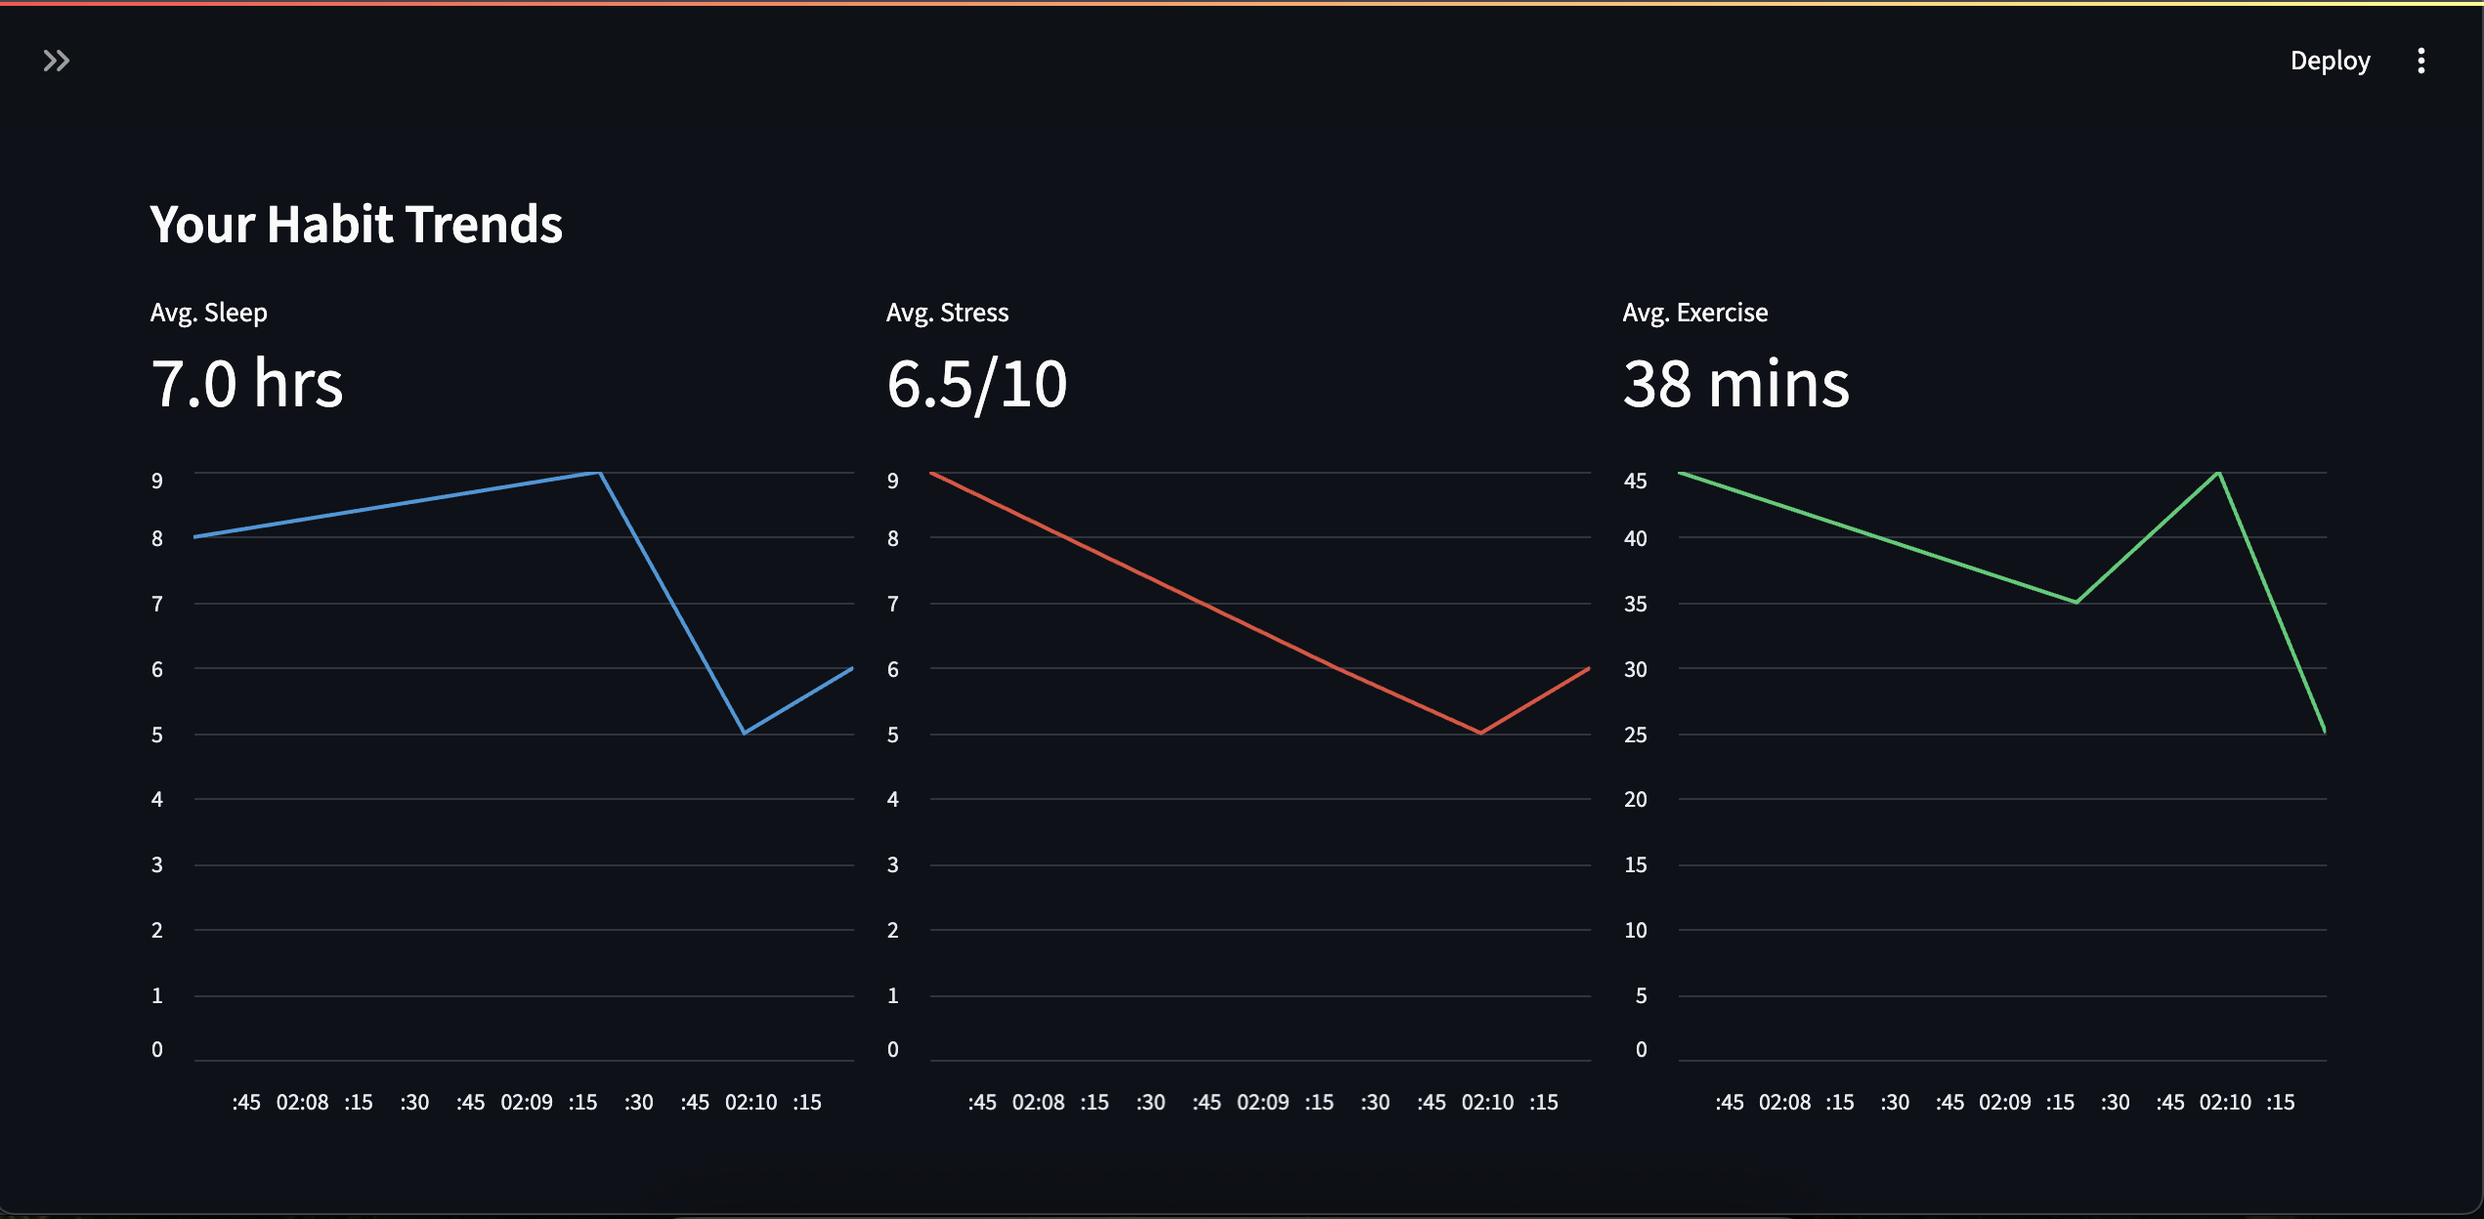Click the 02:10 tick on exercise chart axis

tap(2225, 1103)
